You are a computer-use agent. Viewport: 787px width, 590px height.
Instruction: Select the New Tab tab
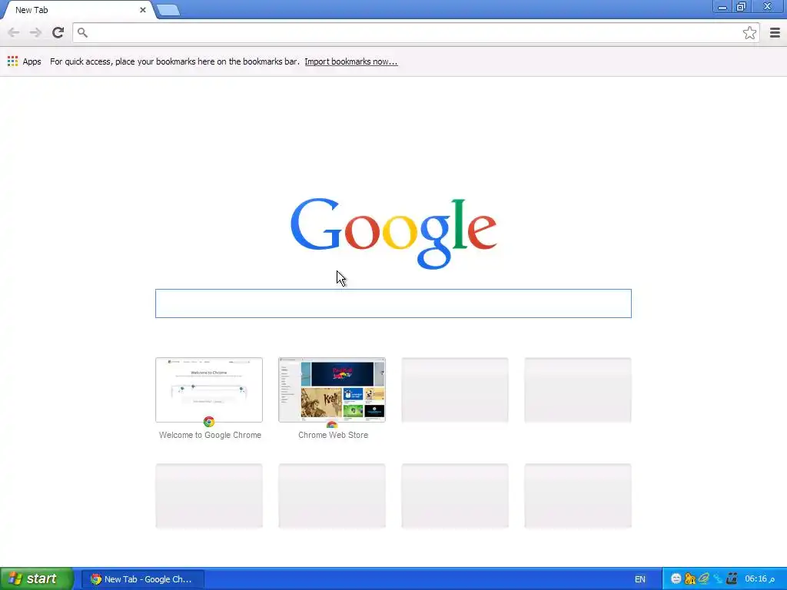click(x=78, y=9)
